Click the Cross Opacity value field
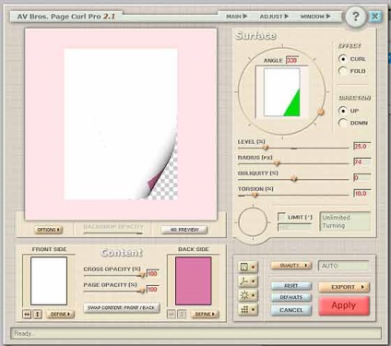 coord(152,273)
